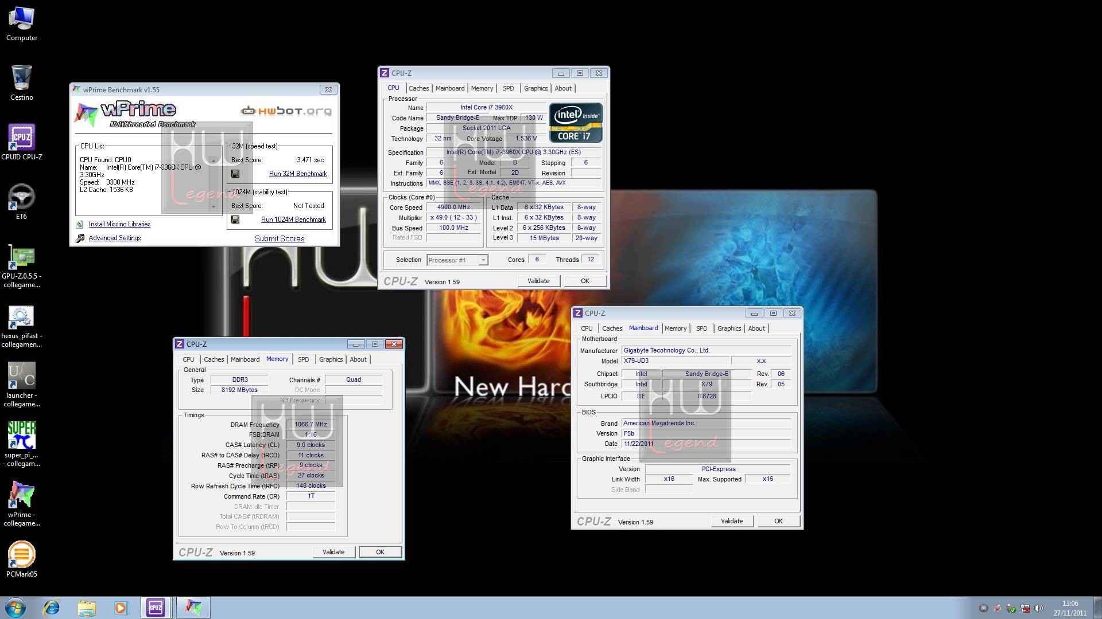Image resolution: width=1102 pixels, height=619 pixels.
Task: Click the Show Desktop strip at taskbar end
Action: tap(1097, 608)
